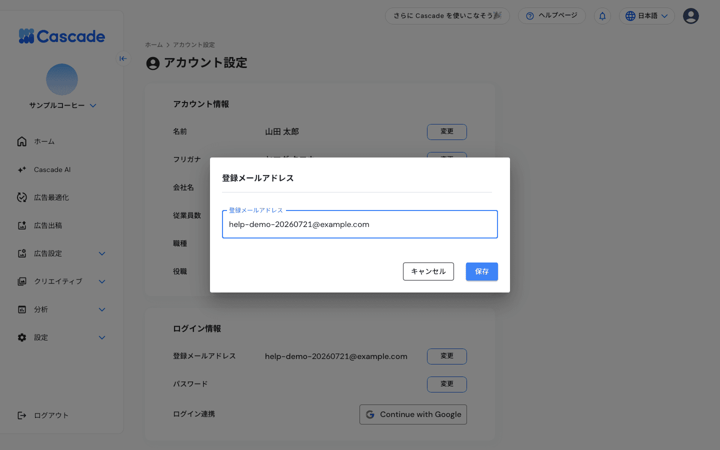Click the 分析 chart icon

[22, 309]
